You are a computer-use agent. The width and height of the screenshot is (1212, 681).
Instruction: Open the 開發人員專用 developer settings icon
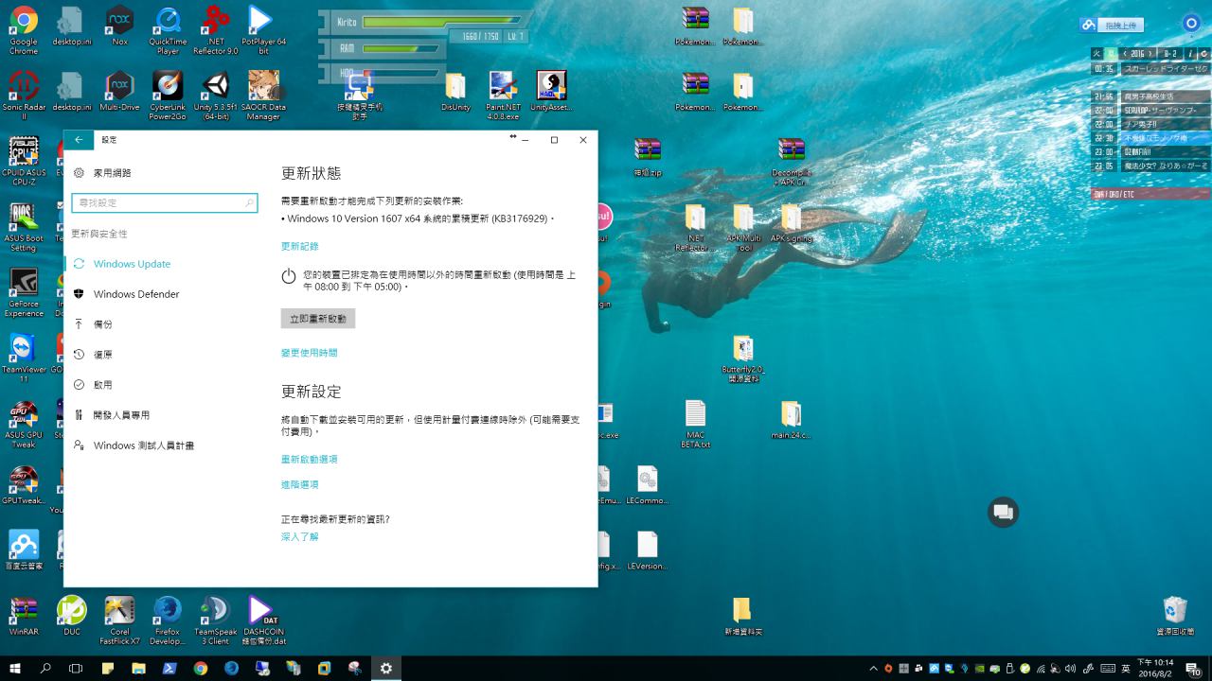coord(79,415)
